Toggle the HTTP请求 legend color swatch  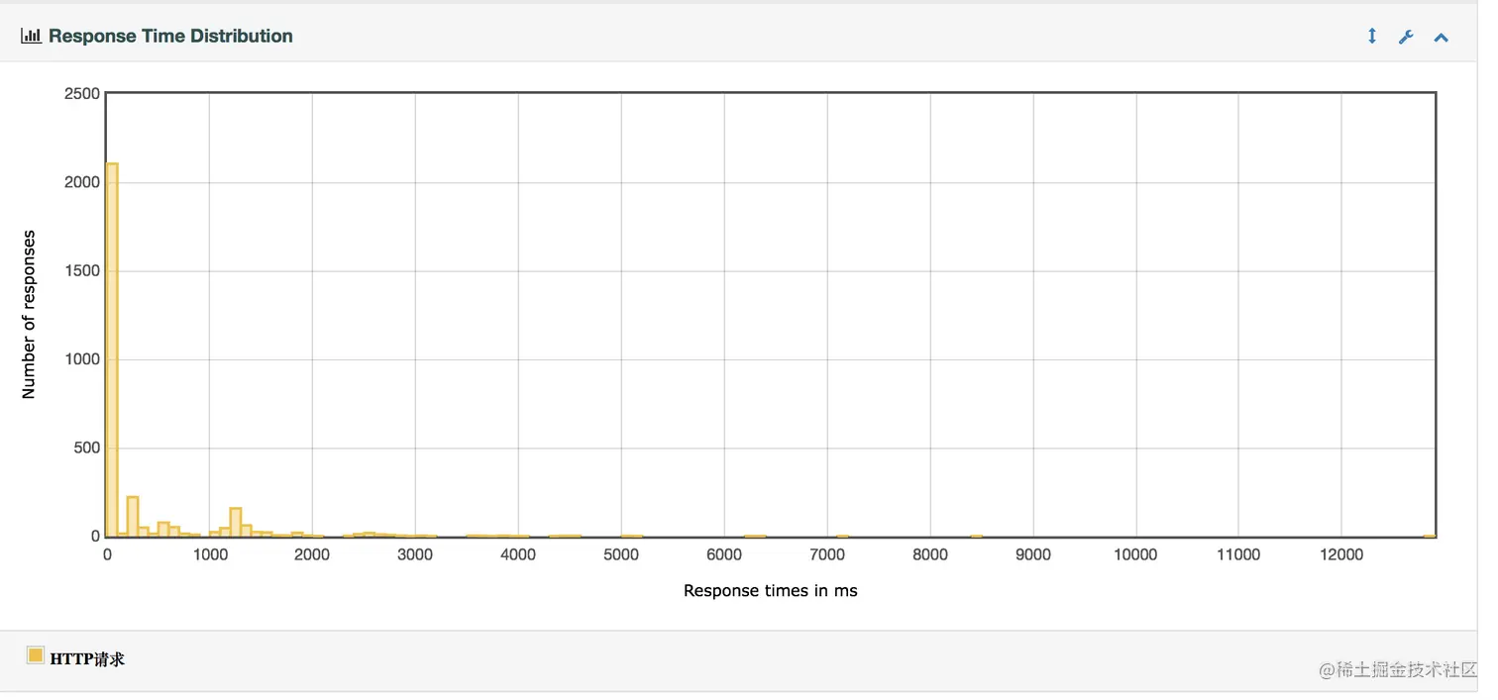click(x=36, y=655)
